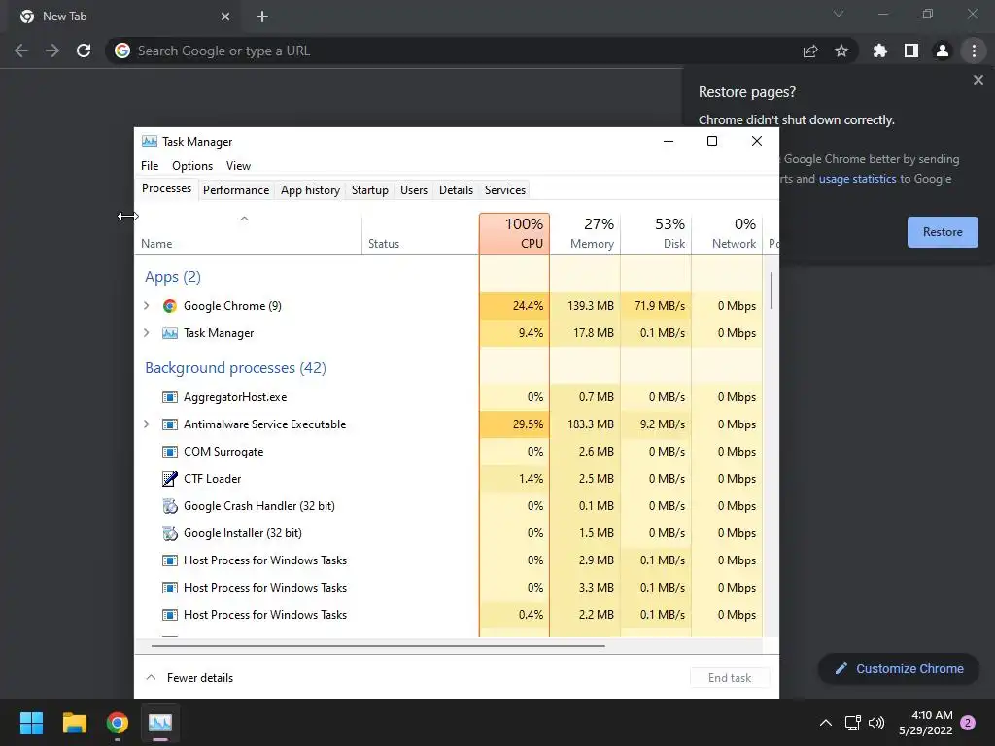Open the usage statistics link
This screenshot has width=995, height=746.
pos(857,179)
